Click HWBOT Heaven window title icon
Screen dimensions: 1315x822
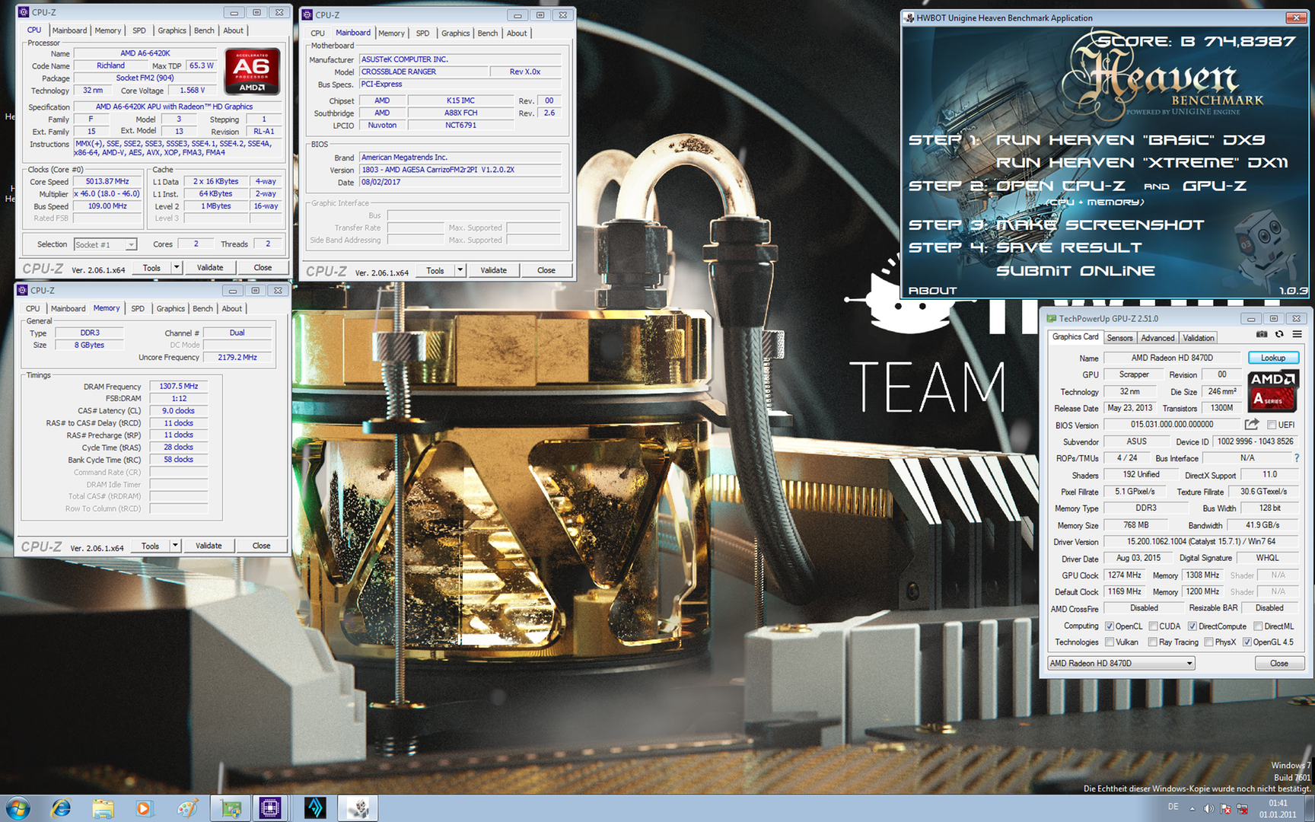click(909, 18)
